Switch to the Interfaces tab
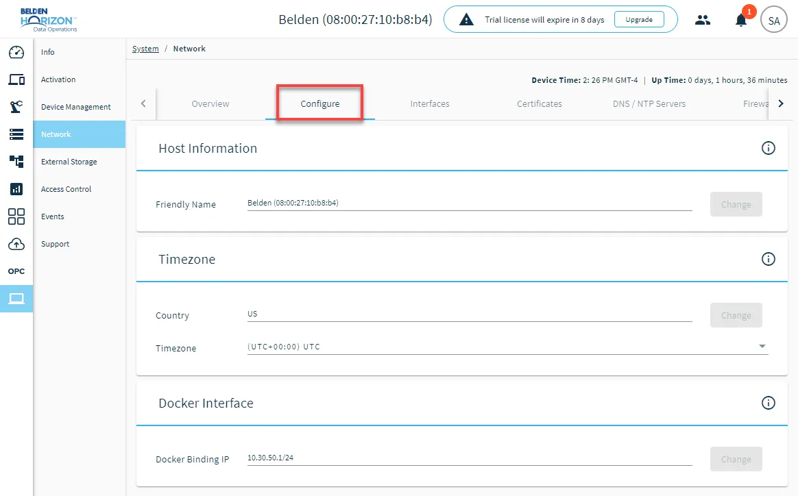This screenshot has height=496, width=798. tap(430, 103)
